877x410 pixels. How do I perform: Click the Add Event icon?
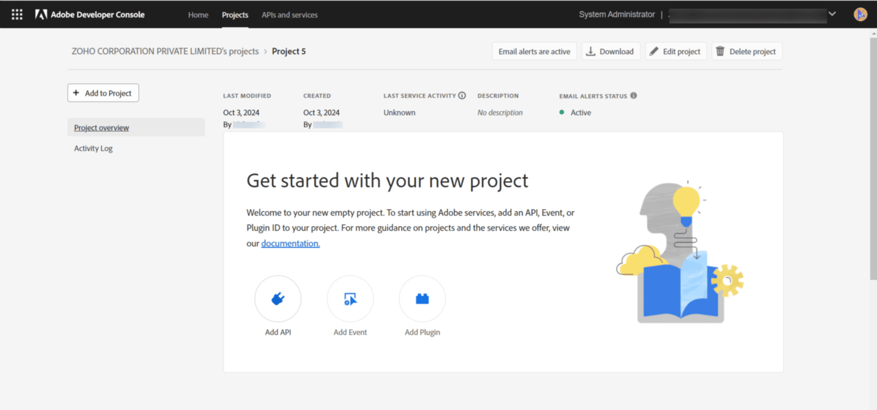(350, 299)
